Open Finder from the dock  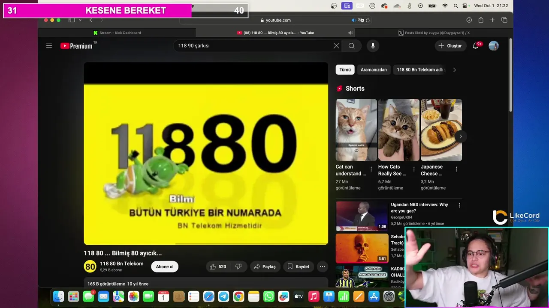pyautogui.click(x=58, y=296)
